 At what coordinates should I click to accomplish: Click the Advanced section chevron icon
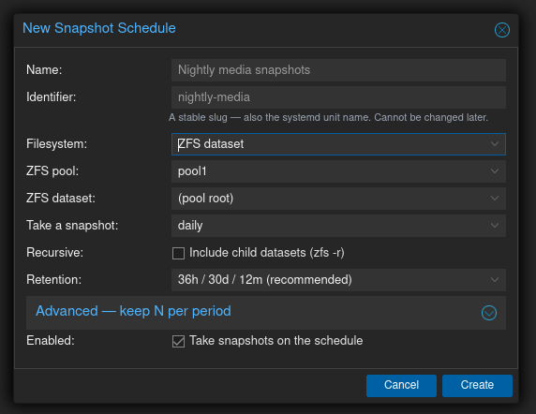coord(489,313)
